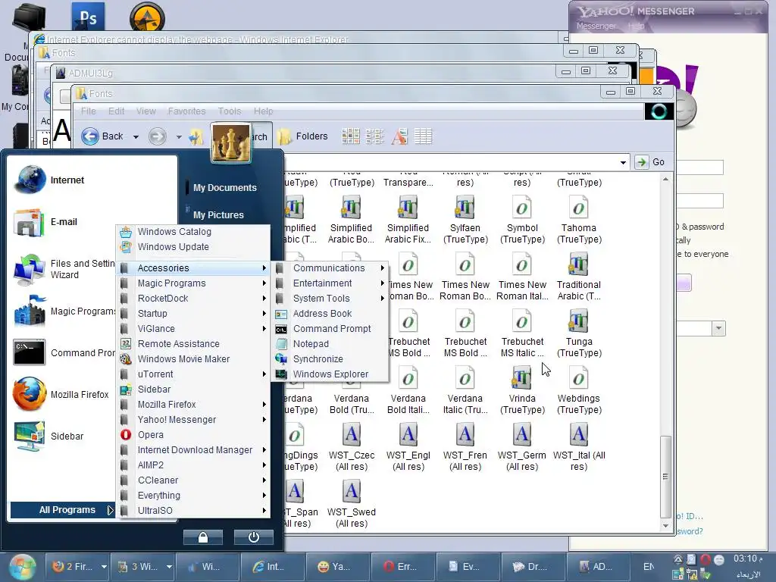Expand Internet Download Manager submenu
776x582 pixels.
[x=193, y=450]
